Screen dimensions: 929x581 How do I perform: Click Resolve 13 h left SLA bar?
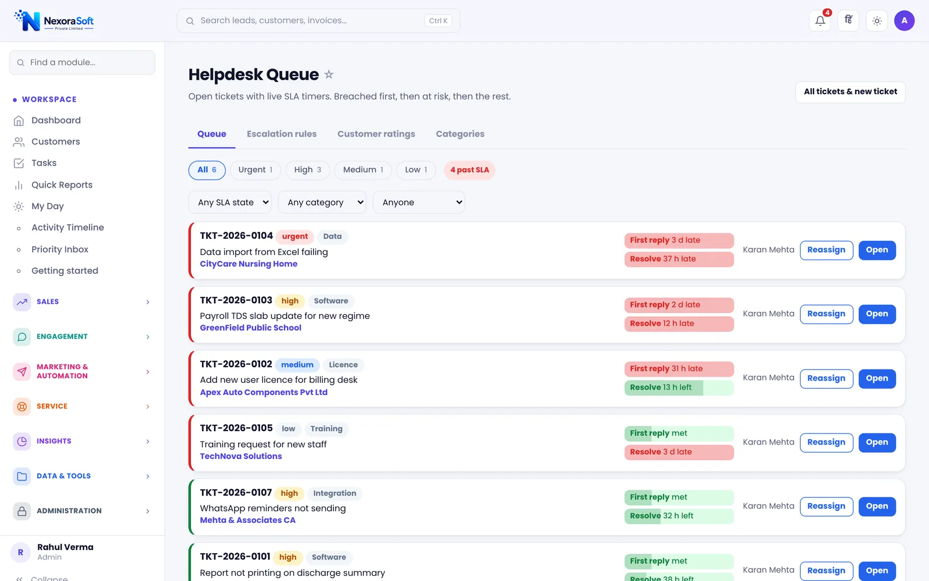tap(679, 388)
